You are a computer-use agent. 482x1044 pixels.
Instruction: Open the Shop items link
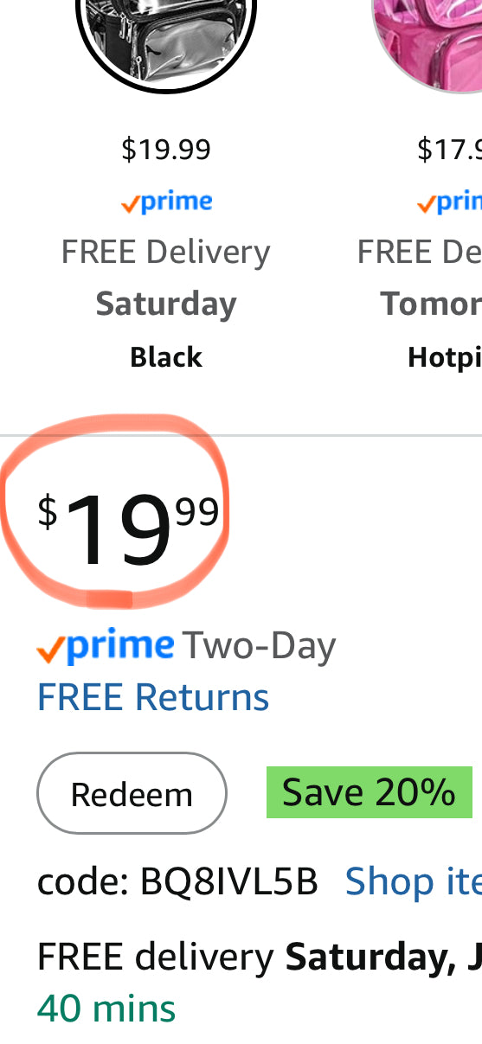pos(414,882)
